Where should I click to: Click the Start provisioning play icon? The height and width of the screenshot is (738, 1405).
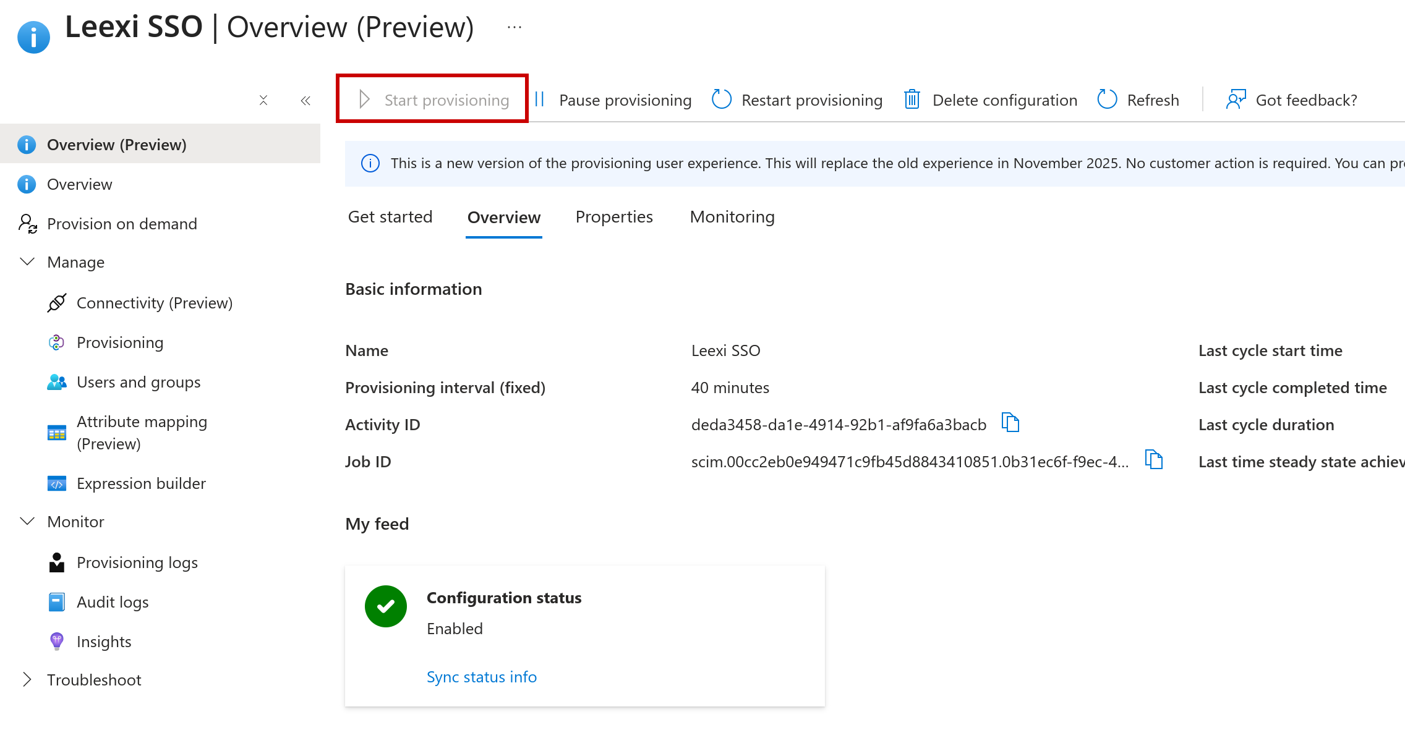(364, 100)
